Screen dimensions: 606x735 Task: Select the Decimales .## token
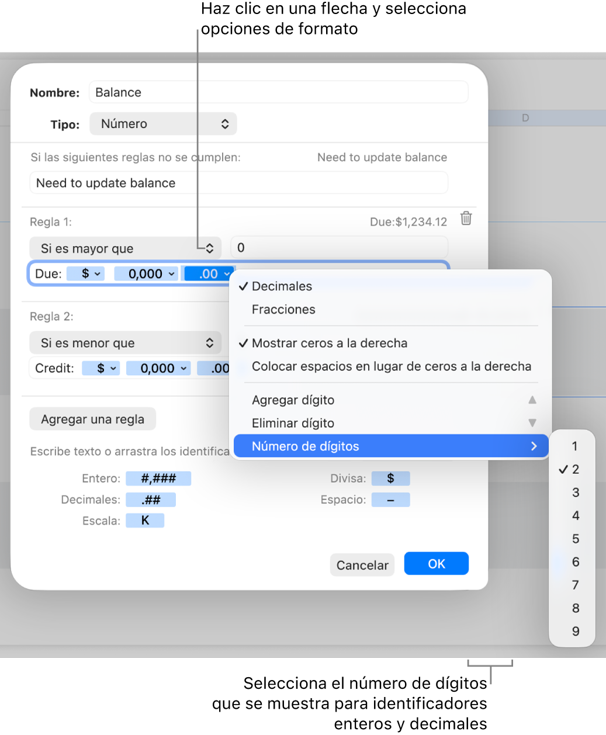pos(151,500)
